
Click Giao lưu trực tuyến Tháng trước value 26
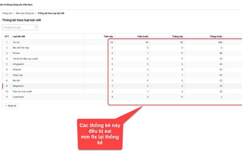pos(221,91)
